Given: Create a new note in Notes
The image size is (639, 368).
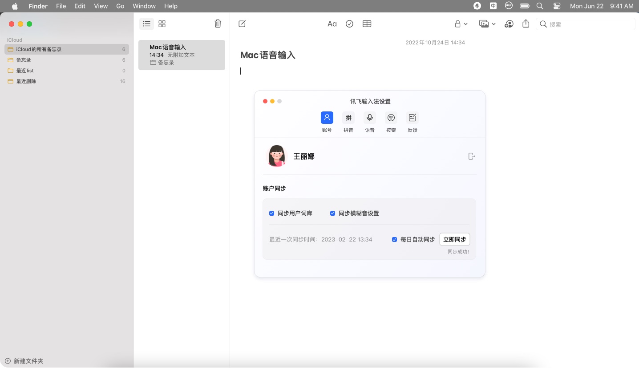Looking at the screenshot, I should coord(242,24).
